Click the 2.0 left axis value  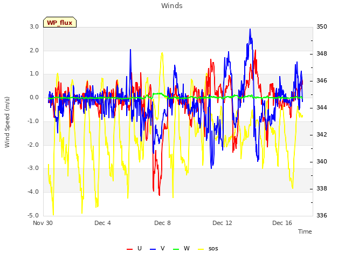[34, 50]
